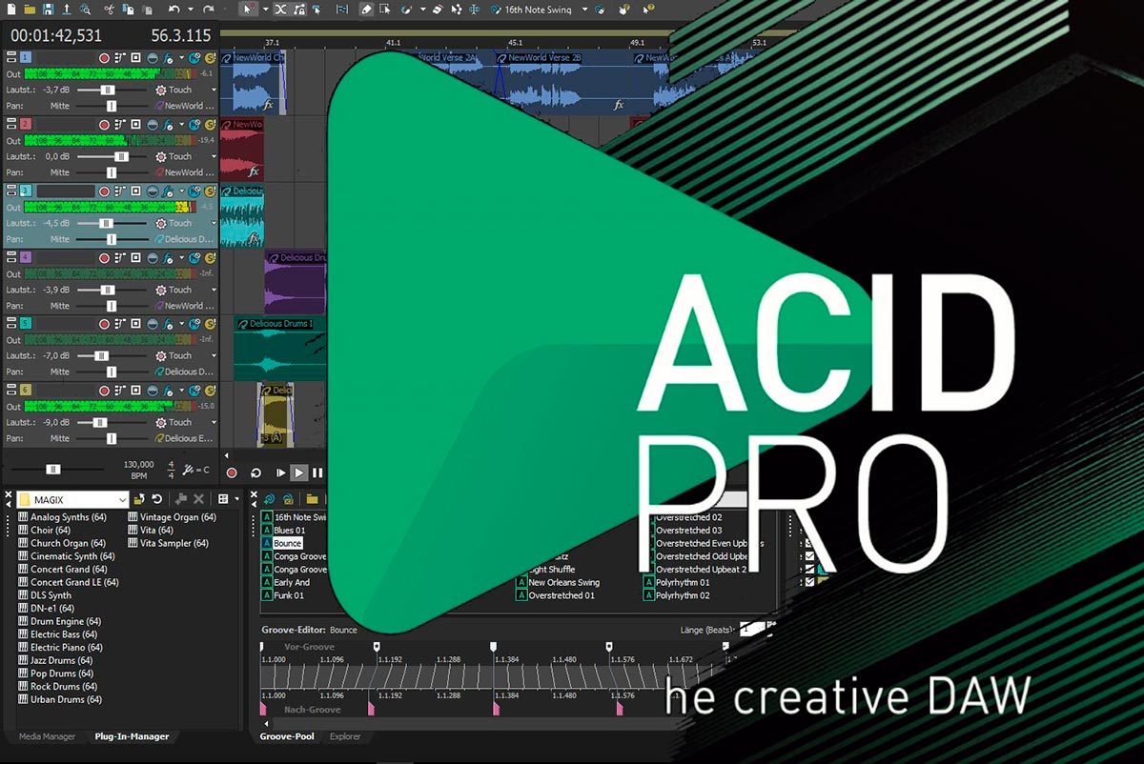
Task: Click the scissors Cut icon in the toolbar
Action: coord(109,10)
